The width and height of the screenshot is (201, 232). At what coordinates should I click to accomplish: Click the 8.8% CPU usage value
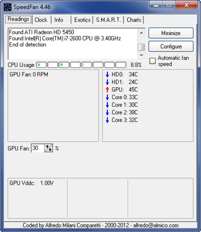pos(136,65)
